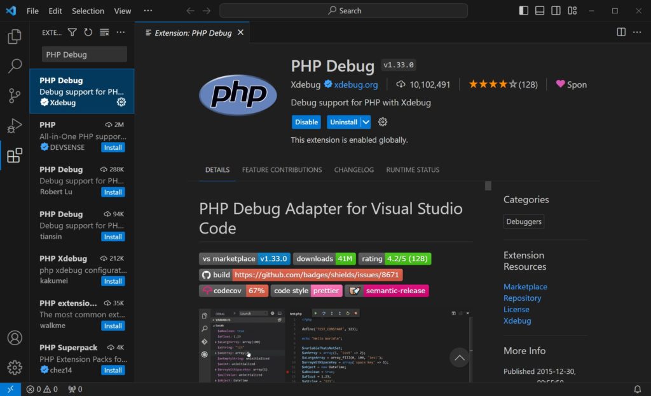Viewport: 651px width, 396px height.
Task: Click the star rating for PHP Debug
Action: tap(504, 84)
